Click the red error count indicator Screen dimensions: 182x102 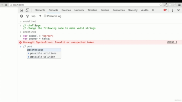(166, 10)
